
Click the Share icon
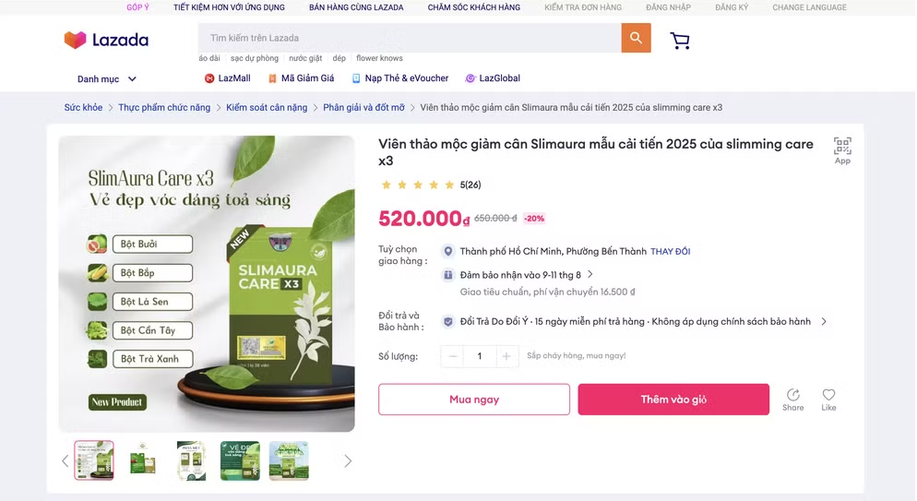(793, 400)
